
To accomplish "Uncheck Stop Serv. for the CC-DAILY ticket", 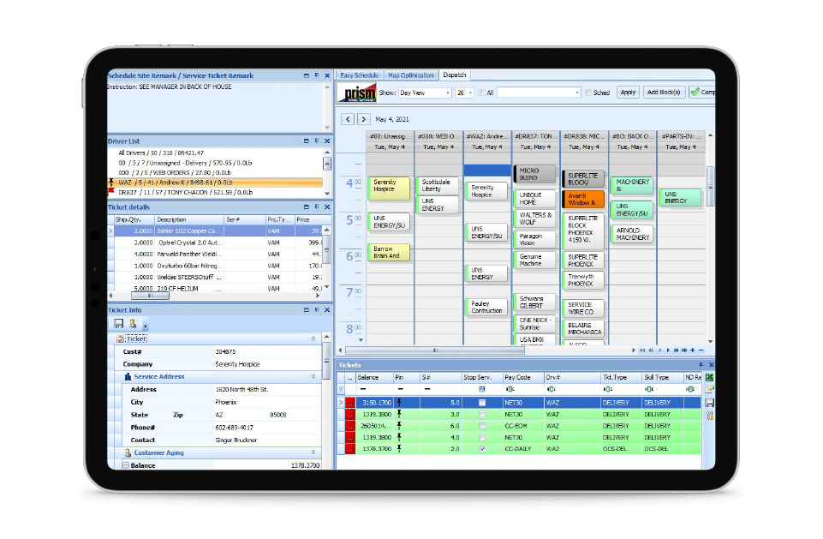I will (x=482, y=448).
